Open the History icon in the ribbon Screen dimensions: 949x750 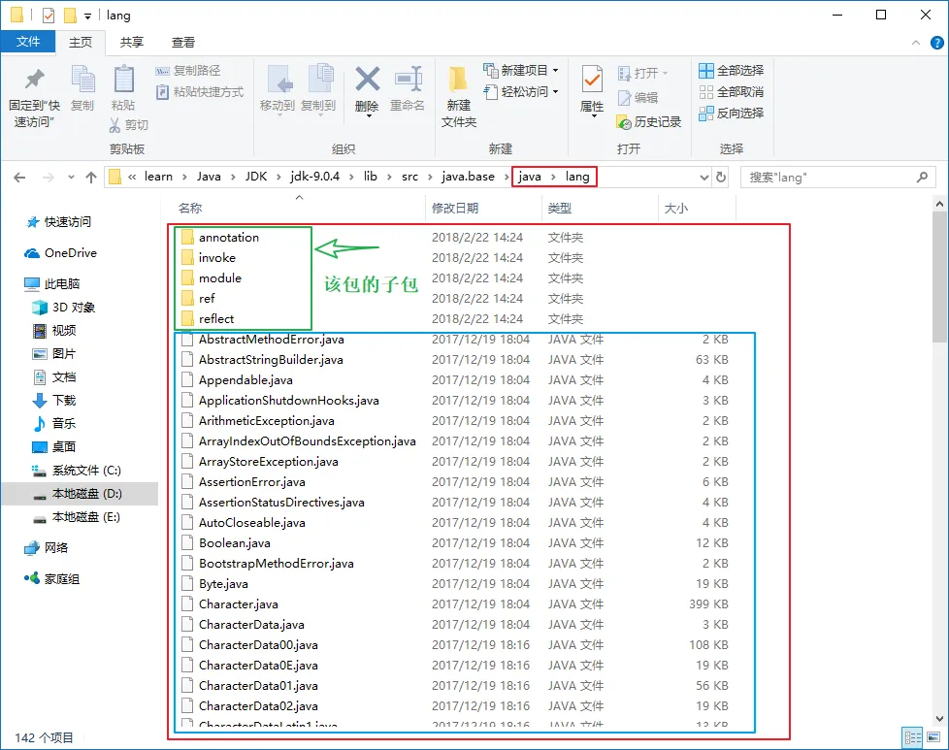(x=649, y=122)
